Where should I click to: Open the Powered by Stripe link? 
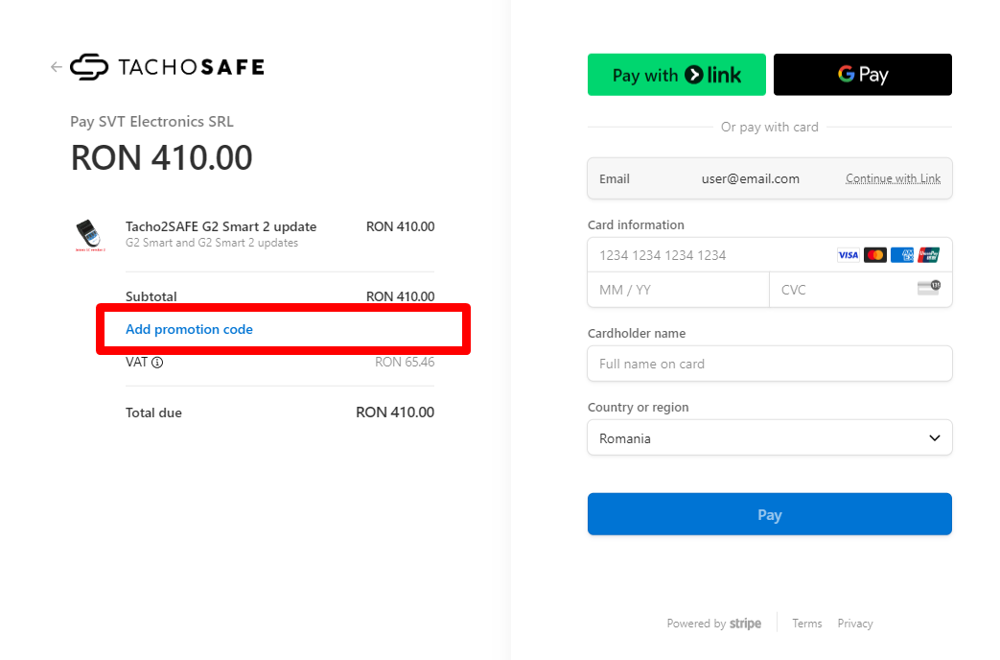[713, 624]
